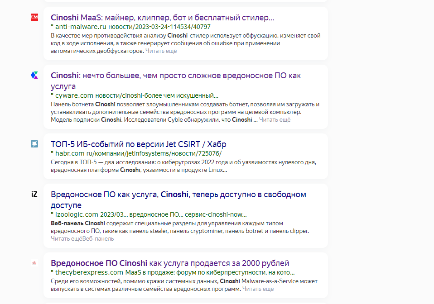Open the 'Cinoshi: нечто большее' result title
Screen dimensions: 434x304
[x=176, y=81]
